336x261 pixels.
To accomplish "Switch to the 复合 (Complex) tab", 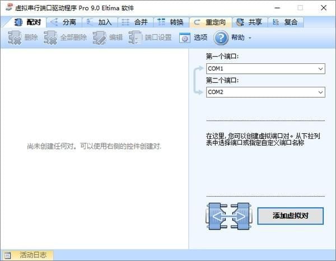I will 286,22.
